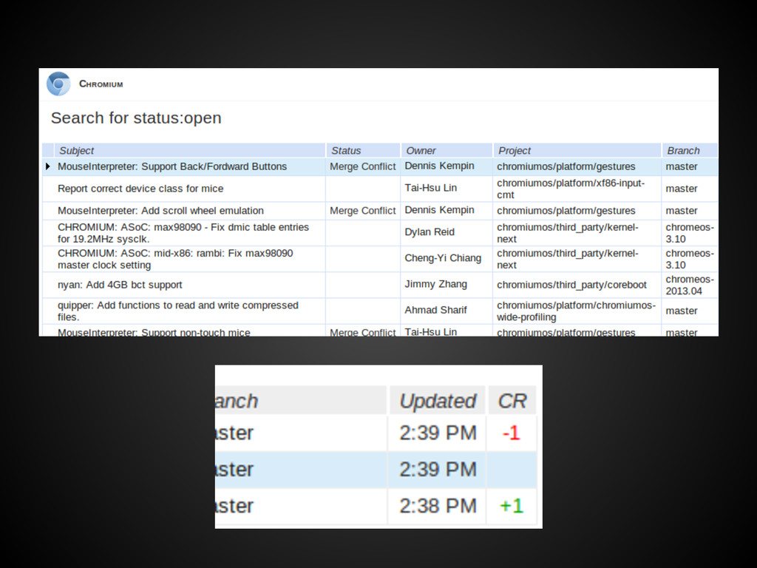Click the Updated column header in the zoomed panel

click(x=438, y=401)
